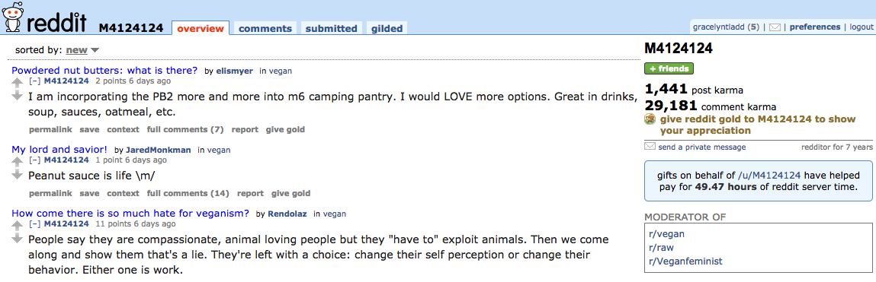Image resolution: width=876 pixels, height=282 pixels.
Task: Click the reddit alien logo
Action: 12,17
